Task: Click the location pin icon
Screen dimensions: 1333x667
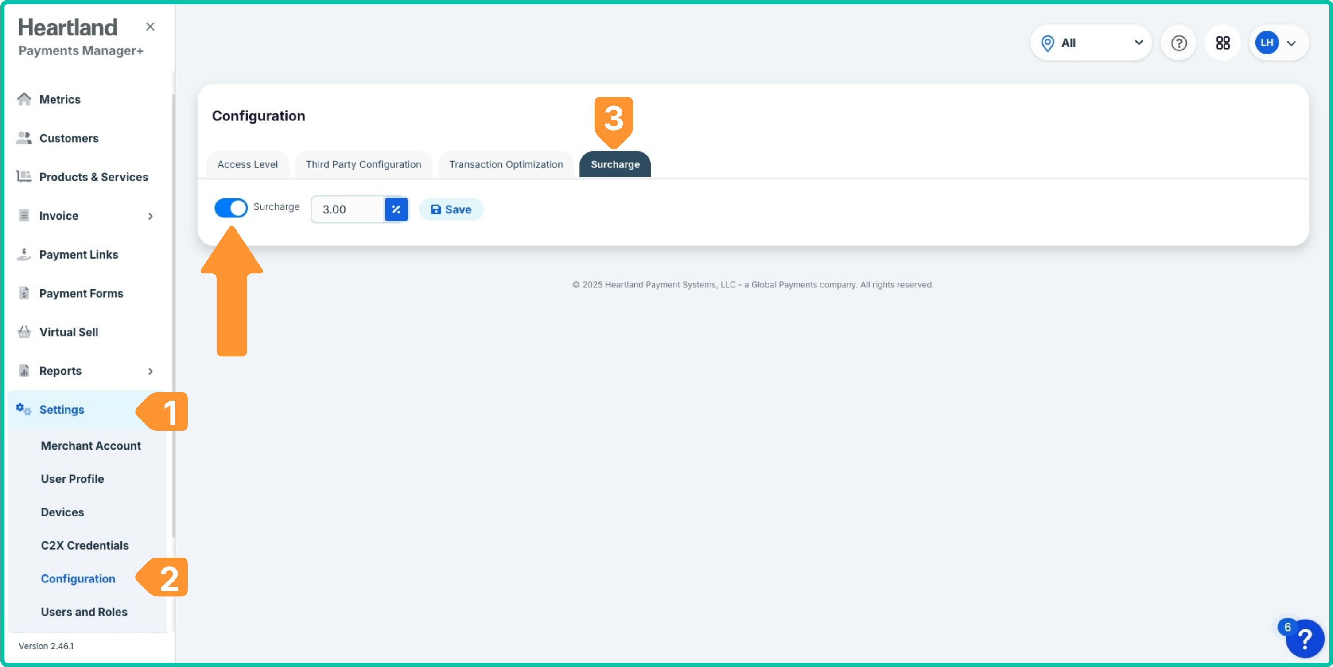Action: click(x=1047, y=43)
